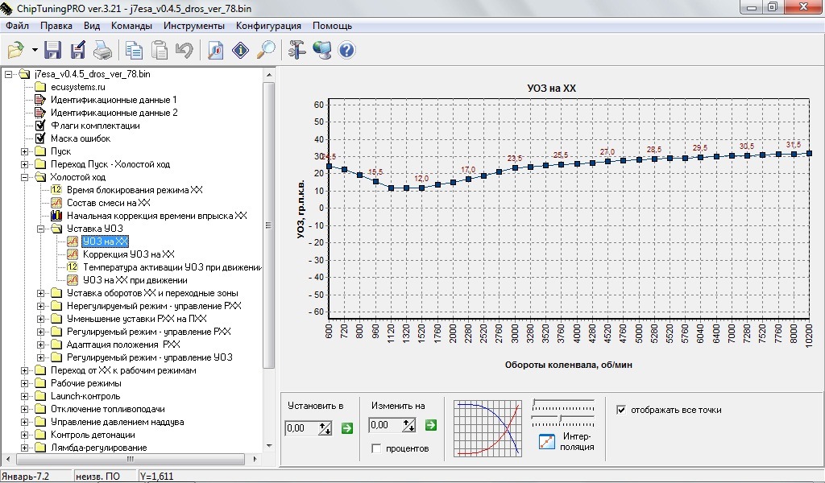Expand the 'Пуск' folder
Image resolution: width=825 pixels, height=483 pixels.
click(24, 151)
